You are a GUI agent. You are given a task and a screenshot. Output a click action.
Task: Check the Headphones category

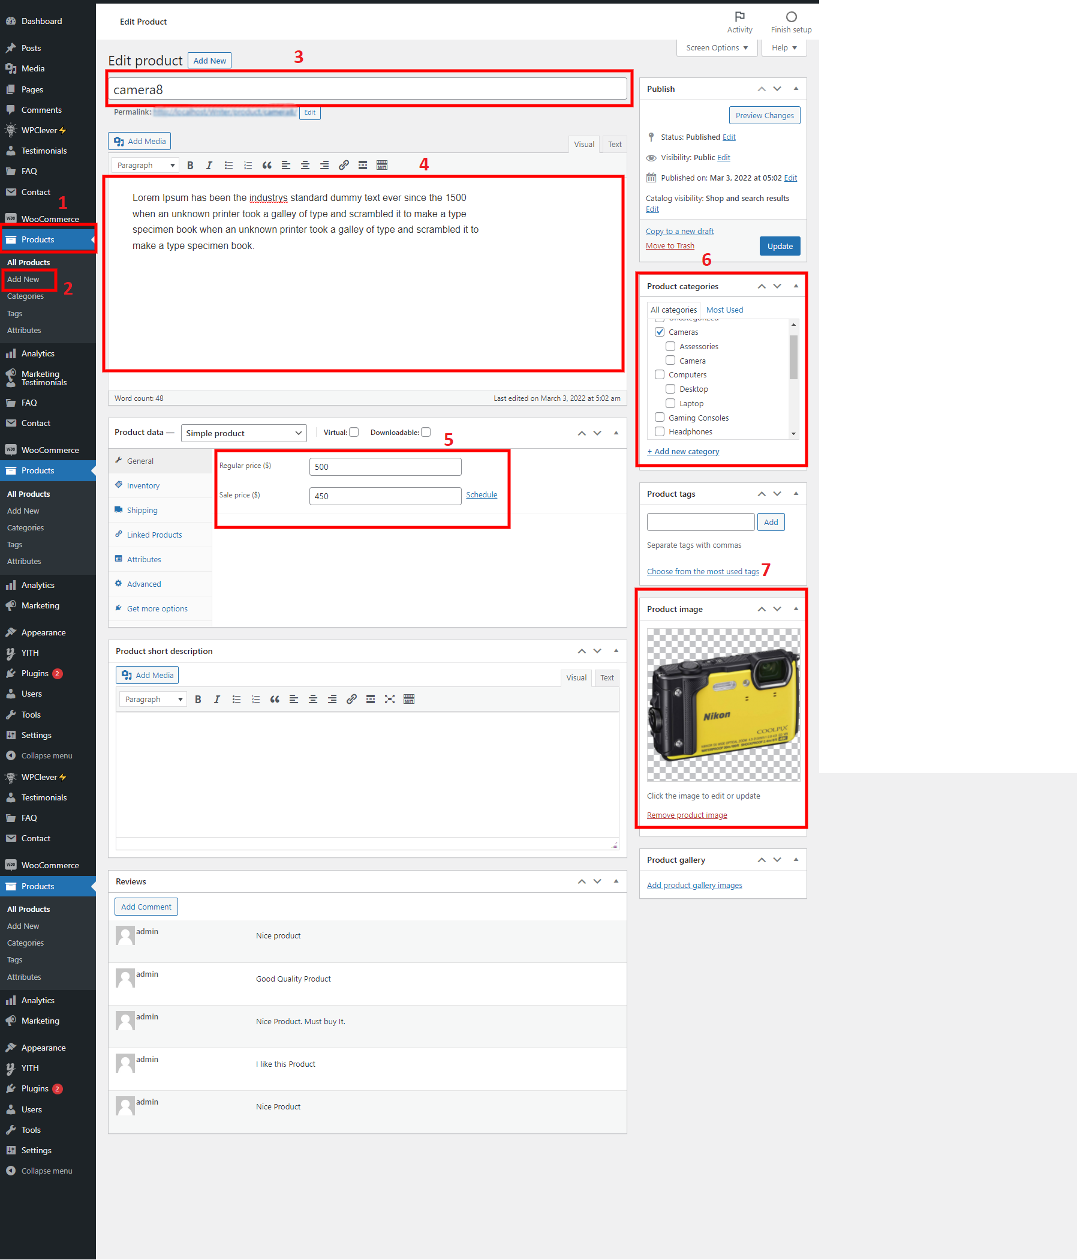coord(660,432)
